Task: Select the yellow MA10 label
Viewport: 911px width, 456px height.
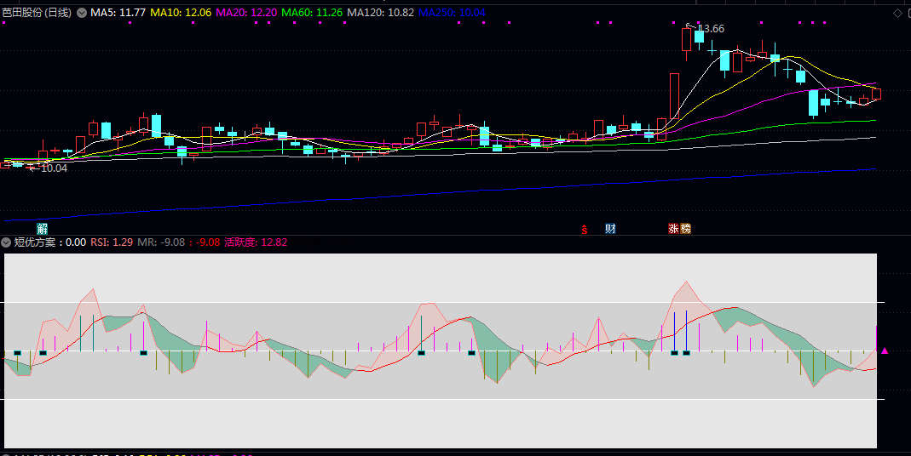Action: pos(182,14)
